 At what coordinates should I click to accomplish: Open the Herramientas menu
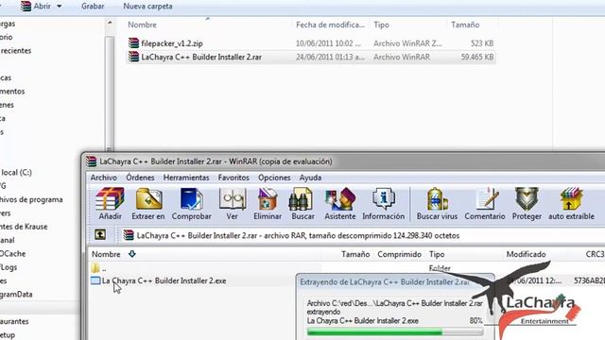[x=186, y=178]
